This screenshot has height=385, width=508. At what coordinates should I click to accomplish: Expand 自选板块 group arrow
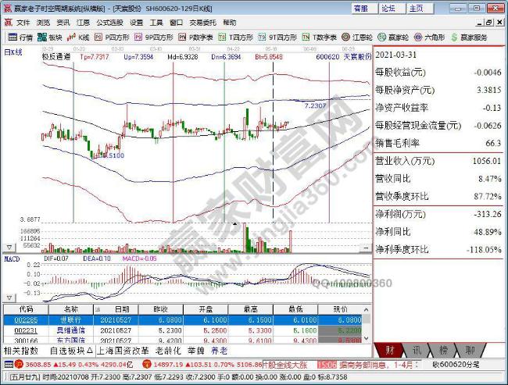click(x=90, y=351)
